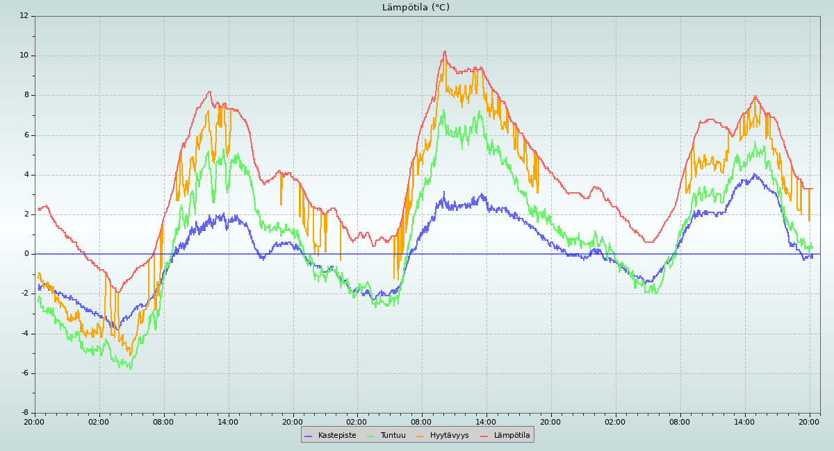Click the highest peak of the red Lämpötila line

[x=445, y=51]
